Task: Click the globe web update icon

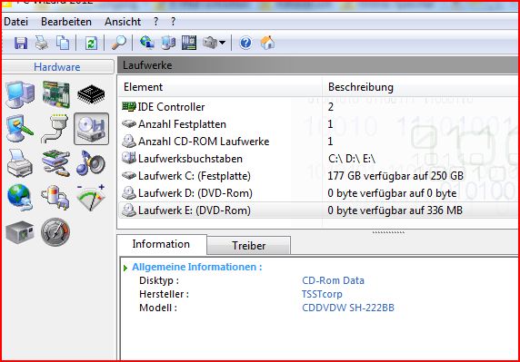Action: click(x=146, y=43)
